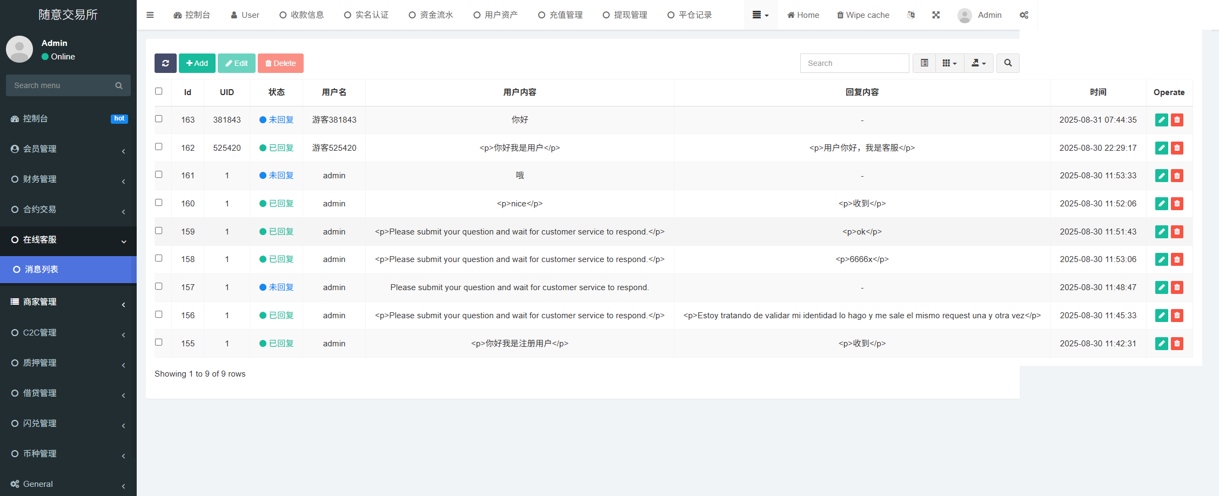Screen dimensions: 1219x496
Task: Click the green Add button
Action: [x=197, y=63]
